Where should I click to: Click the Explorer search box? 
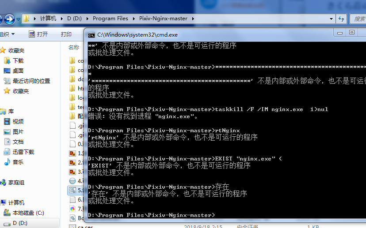click(358, 19)
